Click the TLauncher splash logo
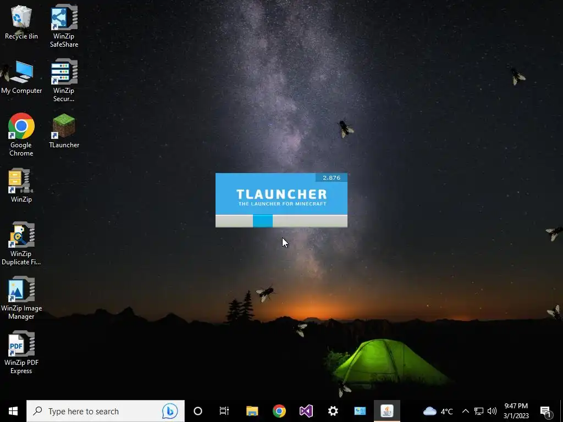The height and width of the screenshot is (422, 563). (x=281, y=197)
